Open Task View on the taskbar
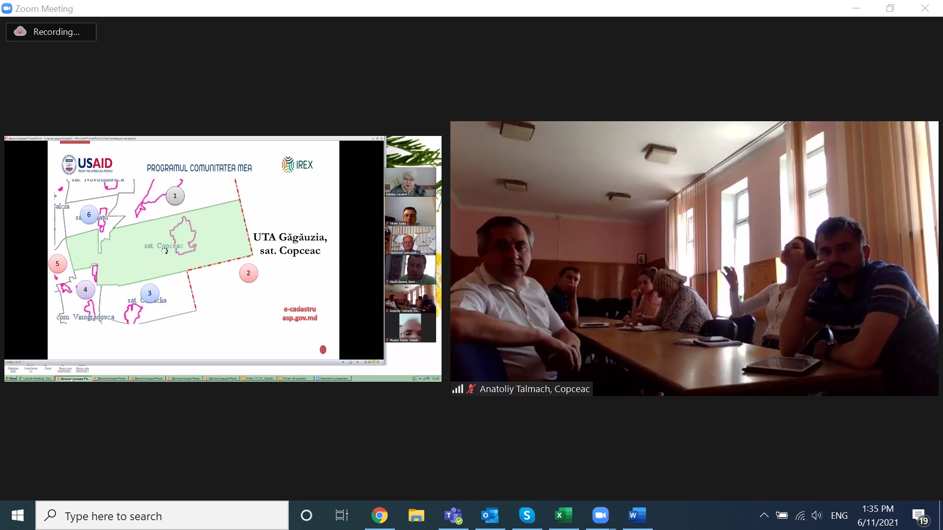Image resolution: width=943 pixels, height=530 pixels. [341, 515]
